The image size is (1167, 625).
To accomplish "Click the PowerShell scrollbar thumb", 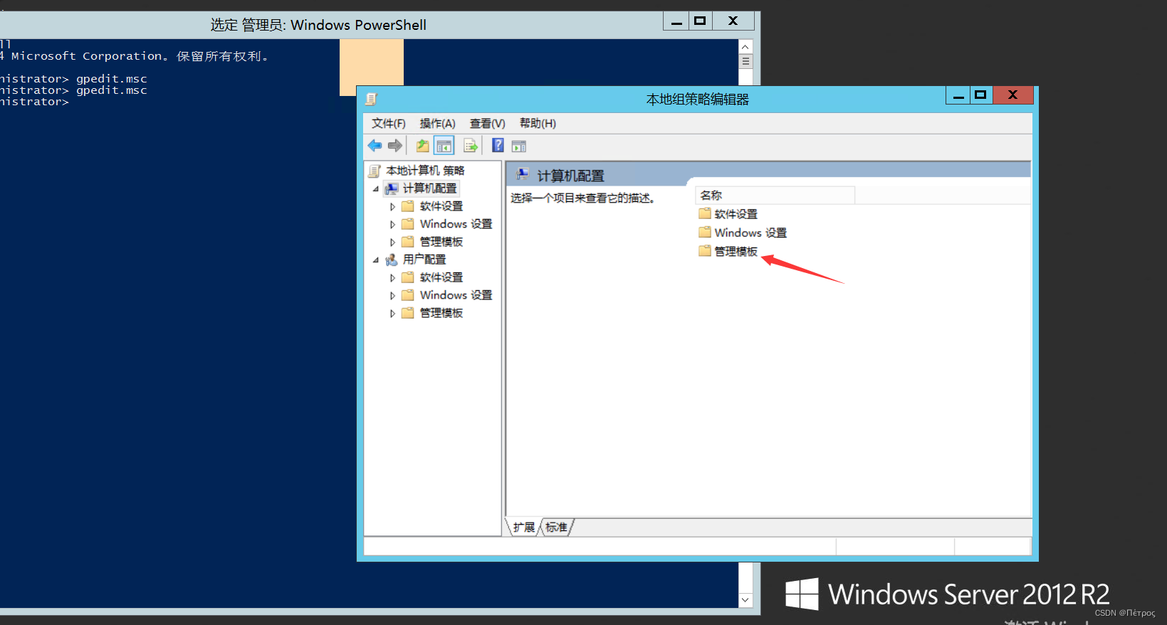I will (x=745, y=61).
